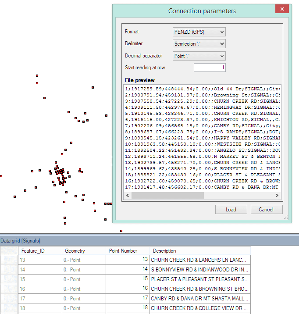Select the CANBY RD & DANA DR cell
The image size is (299, 314).
(x=200, y=298)
